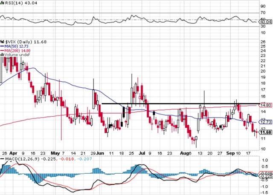273x195 pixels.
Task: Click the Jun label on the date axis
Action: click(101, 152)
